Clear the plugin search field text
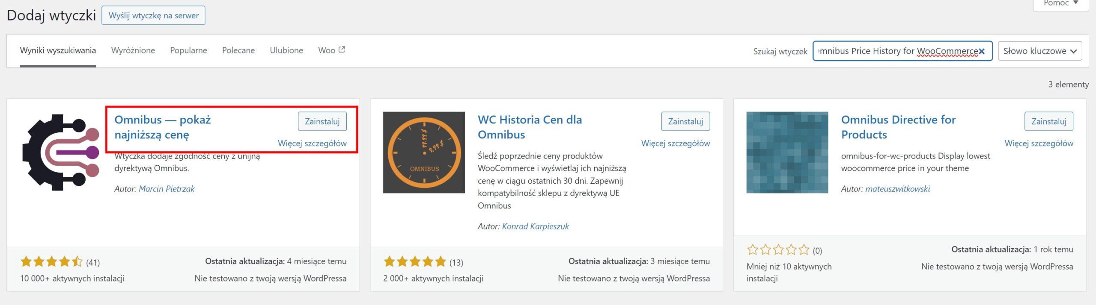Image resolution: width=1096 pixels, height=305 pixels. [x=982, y=51]
